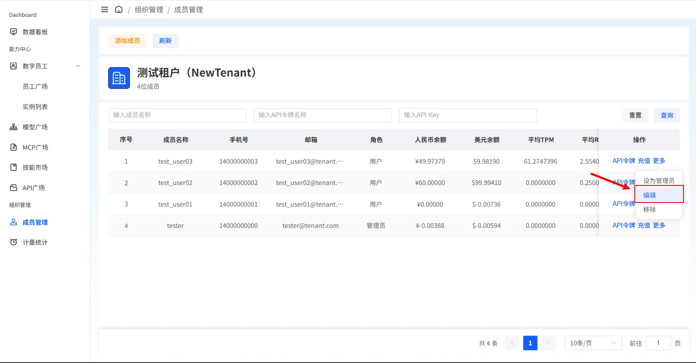The image size is (696, 363).
Task: Click the 查询 search button
Action: 667,115
